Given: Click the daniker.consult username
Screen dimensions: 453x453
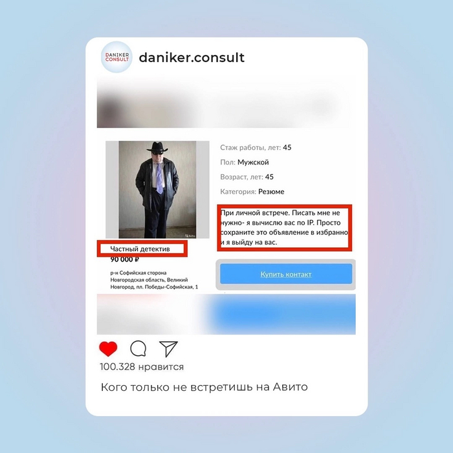Looking at the screenshot, I should point(192,57).
